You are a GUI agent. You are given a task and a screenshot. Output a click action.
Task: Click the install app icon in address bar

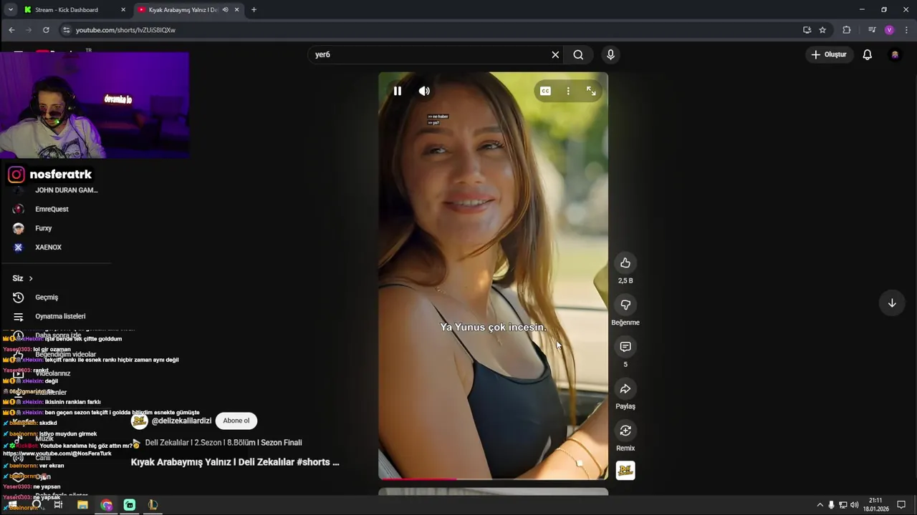(x=807, y=30)
